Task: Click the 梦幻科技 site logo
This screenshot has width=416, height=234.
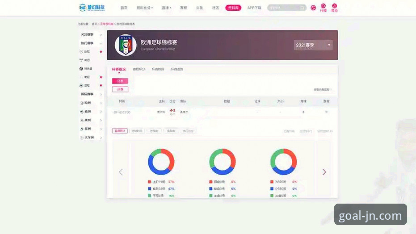Action: pyautogui.click(x=92, y=8)
